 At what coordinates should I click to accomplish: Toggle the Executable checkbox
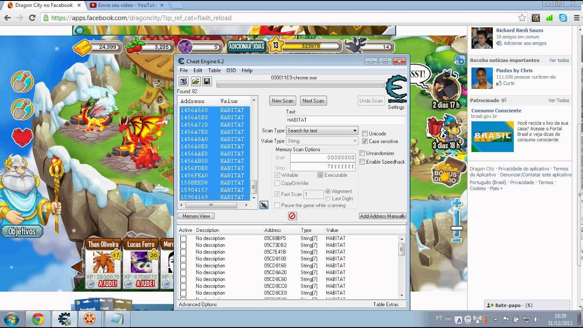(x=320, y=175)
